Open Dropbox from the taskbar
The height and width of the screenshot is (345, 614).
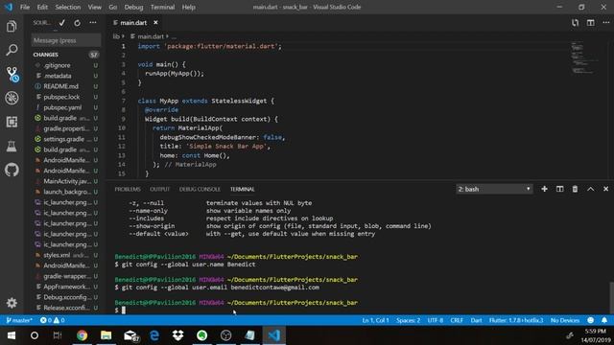tap(177, 335)
